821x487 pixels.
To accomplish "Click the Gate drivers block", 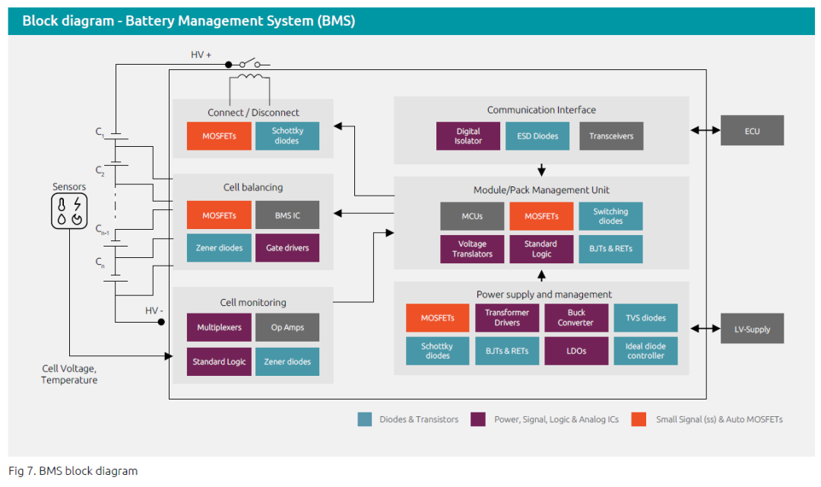I will pos(287,248).
